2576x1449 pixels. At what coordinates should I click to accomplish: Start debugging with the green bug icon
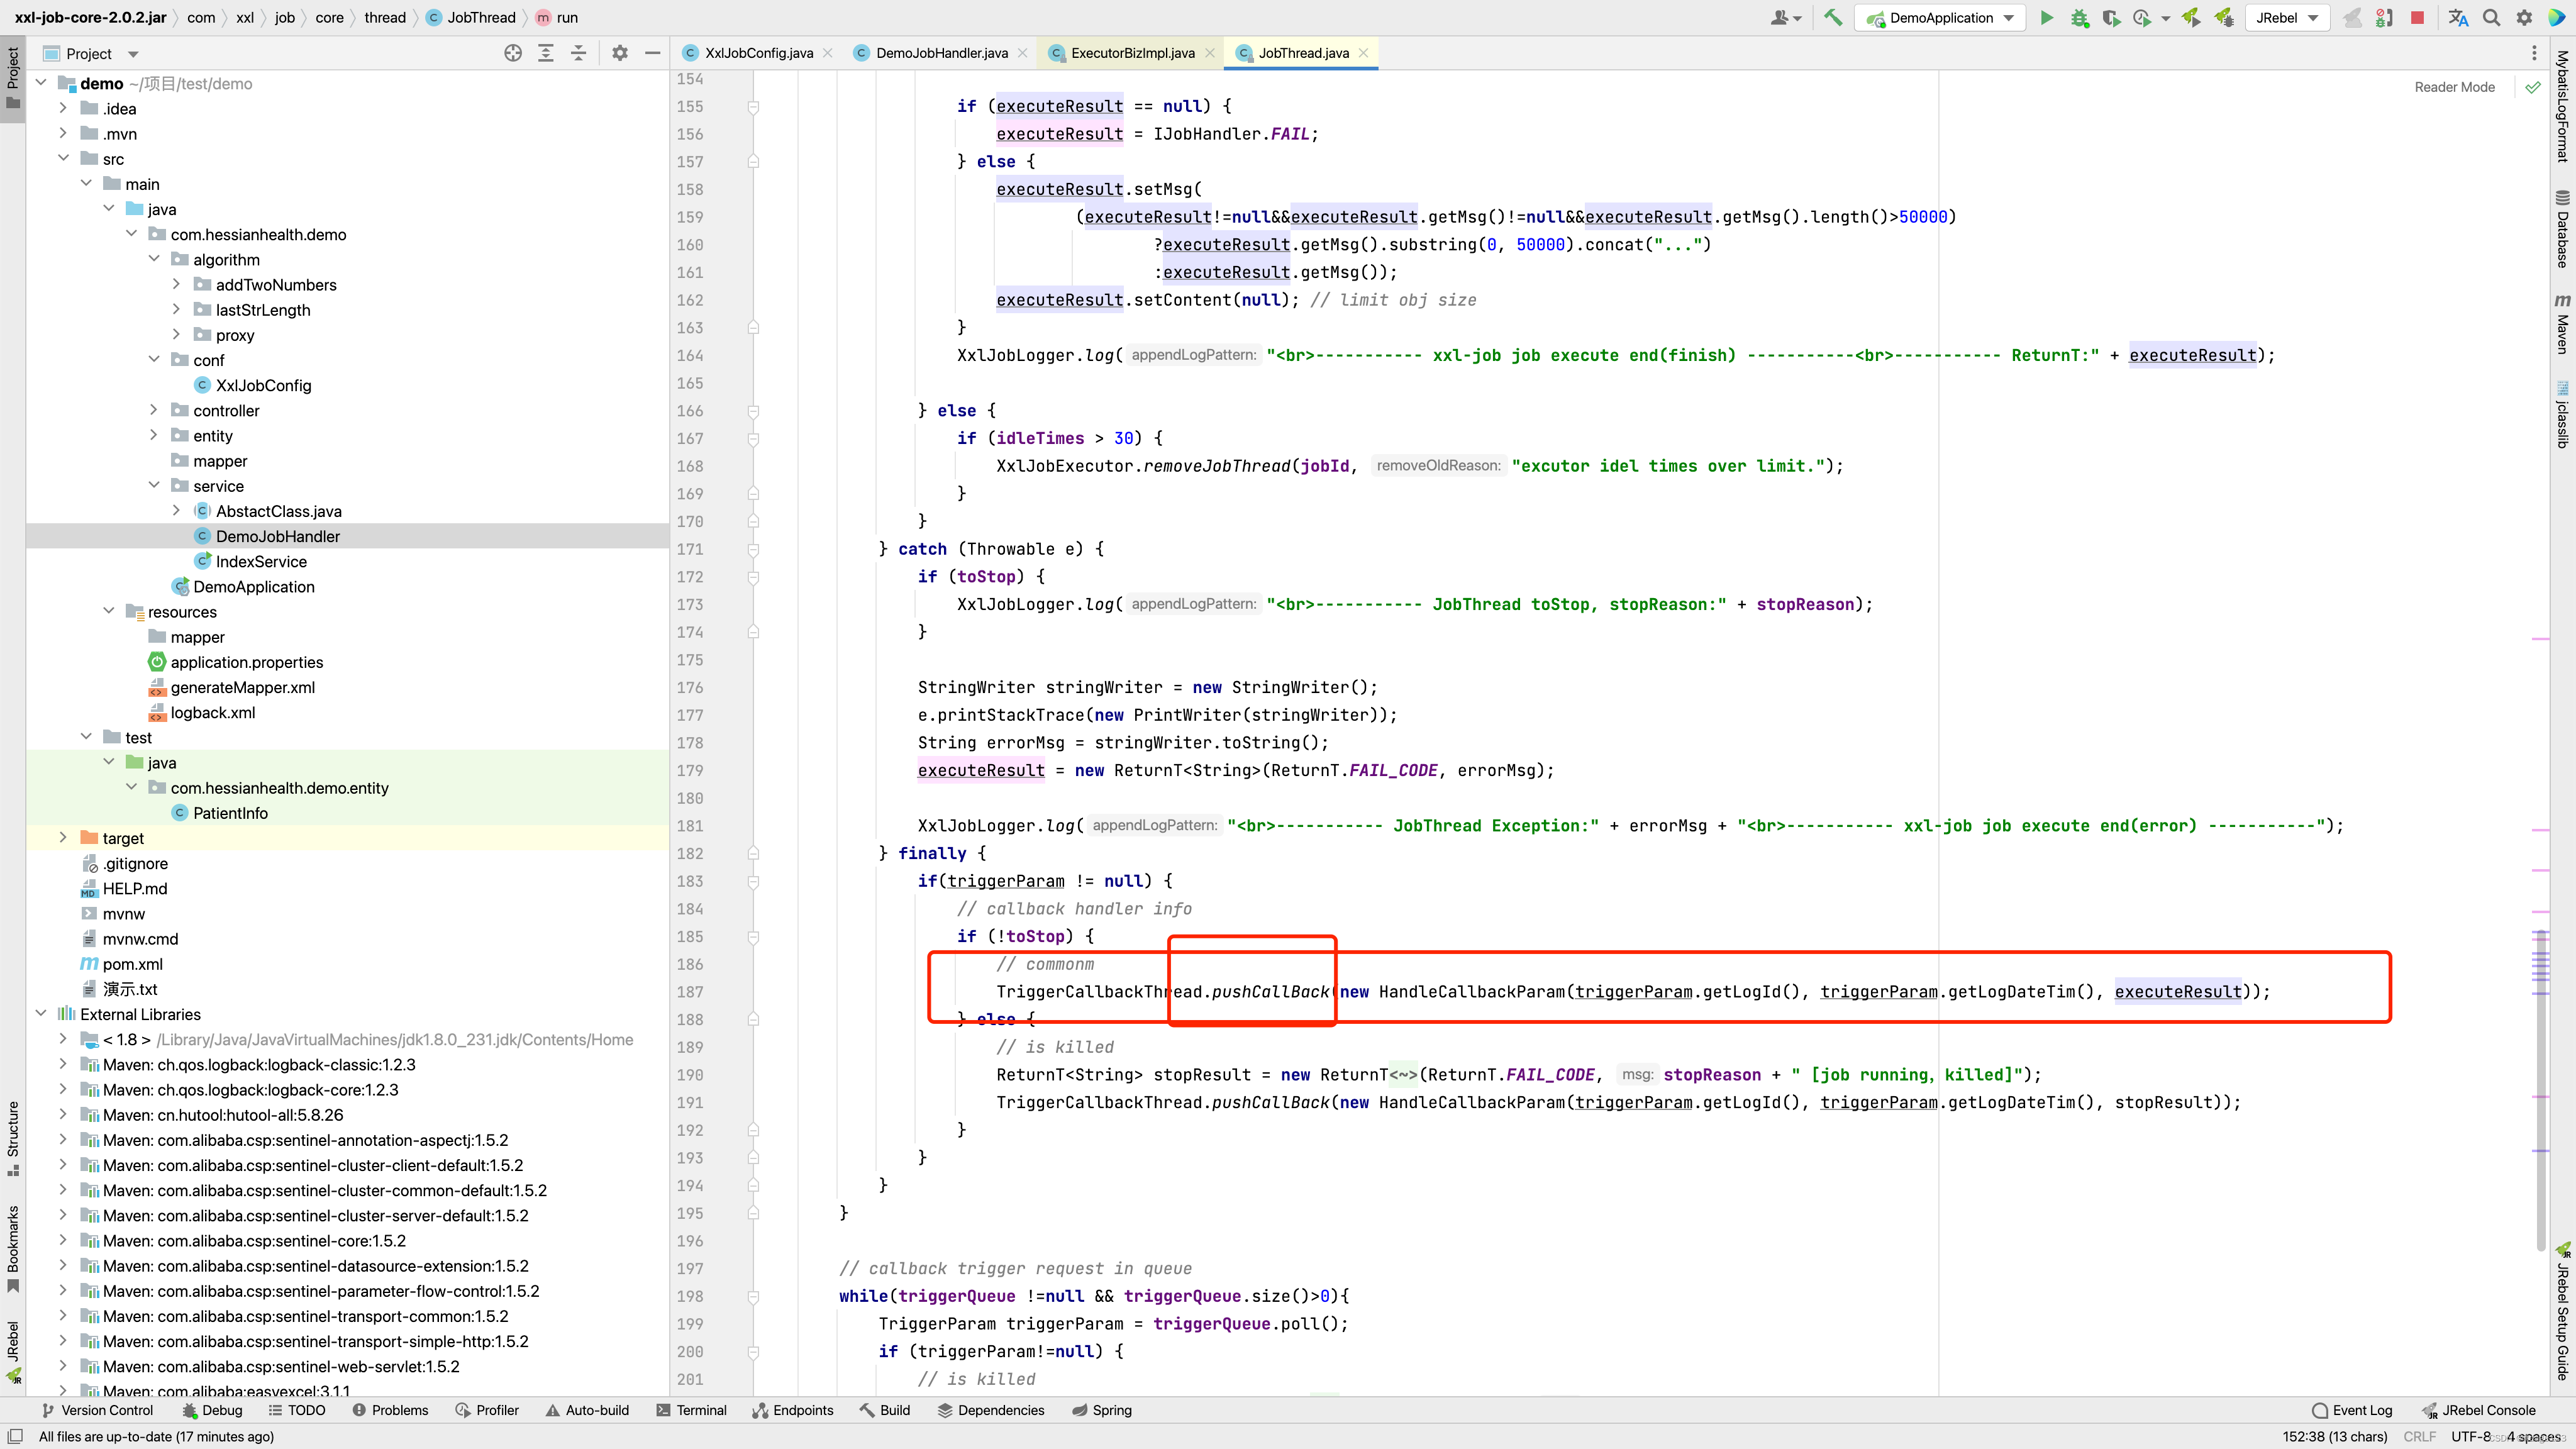click(2080, 17)
